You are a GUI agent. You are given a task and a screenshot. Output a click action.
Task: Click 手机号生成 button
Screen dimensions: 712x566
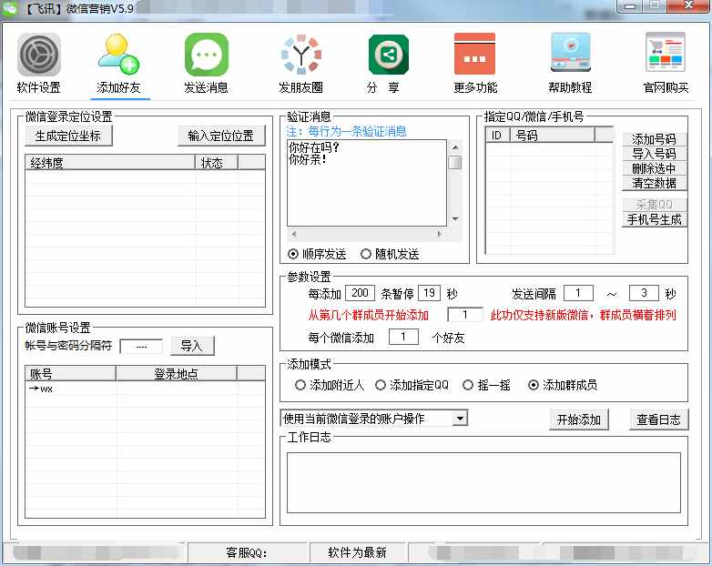click(654, 219)
